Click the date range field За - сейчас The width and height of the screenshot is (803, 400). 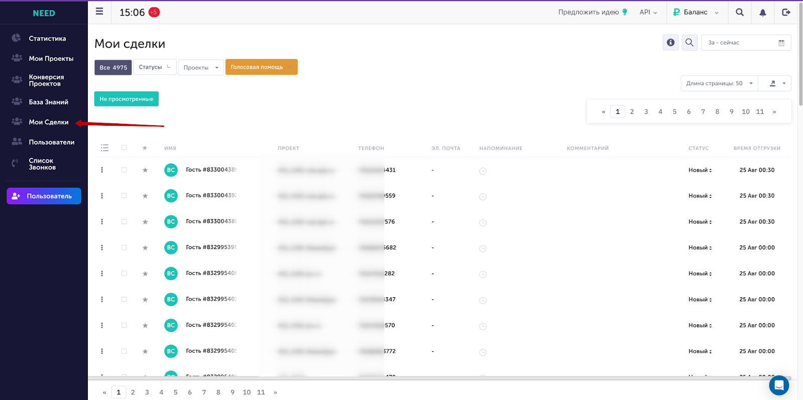(746, 43)
